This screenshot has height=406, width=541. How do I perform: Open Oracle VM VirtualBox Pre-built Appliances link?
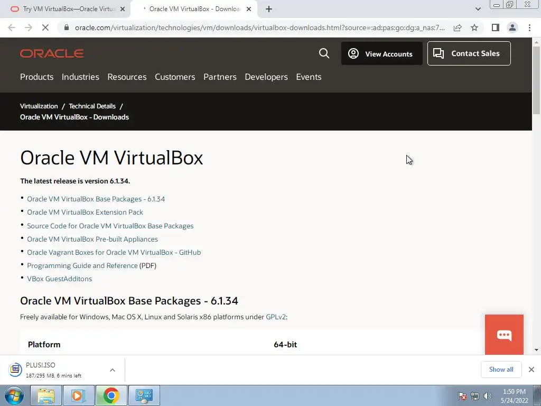coord(92,239)
